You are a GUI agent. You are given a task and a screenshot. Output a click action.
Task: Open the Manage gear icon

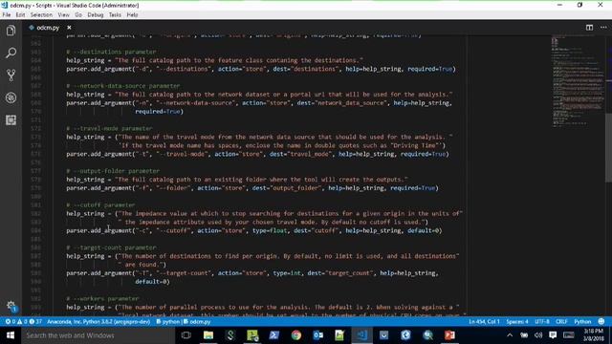tap(11, 306)
